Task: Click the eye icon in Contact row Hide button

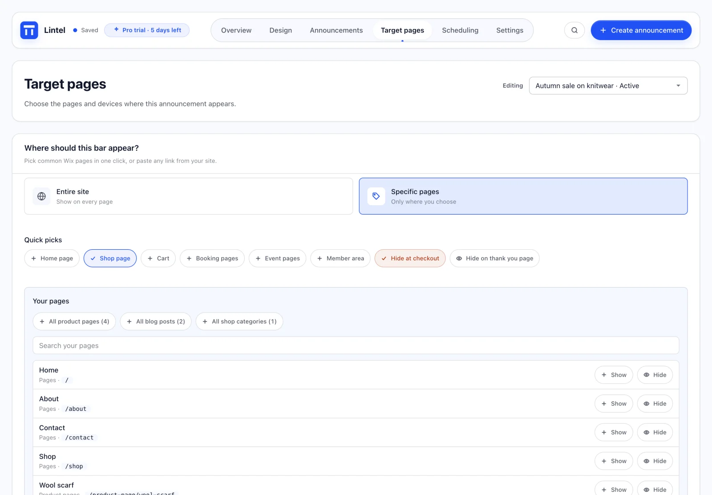Action: coord(646,432)
